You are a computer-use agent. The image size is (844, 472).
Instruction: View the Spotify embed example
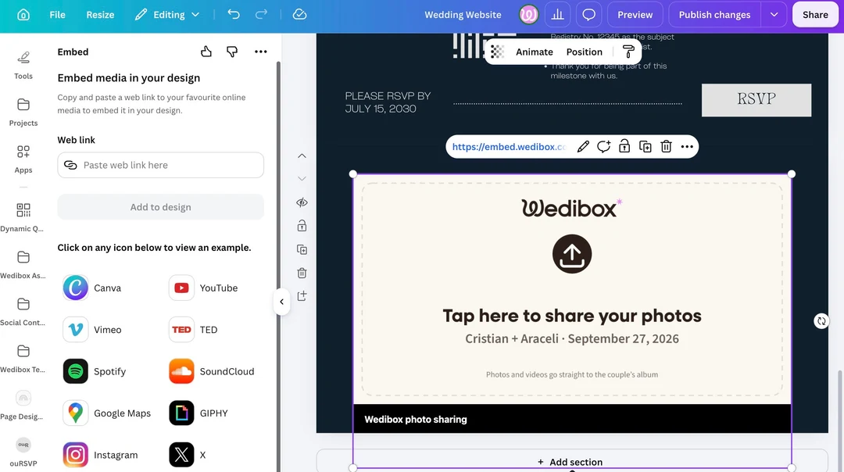click(x=95, y=371)
